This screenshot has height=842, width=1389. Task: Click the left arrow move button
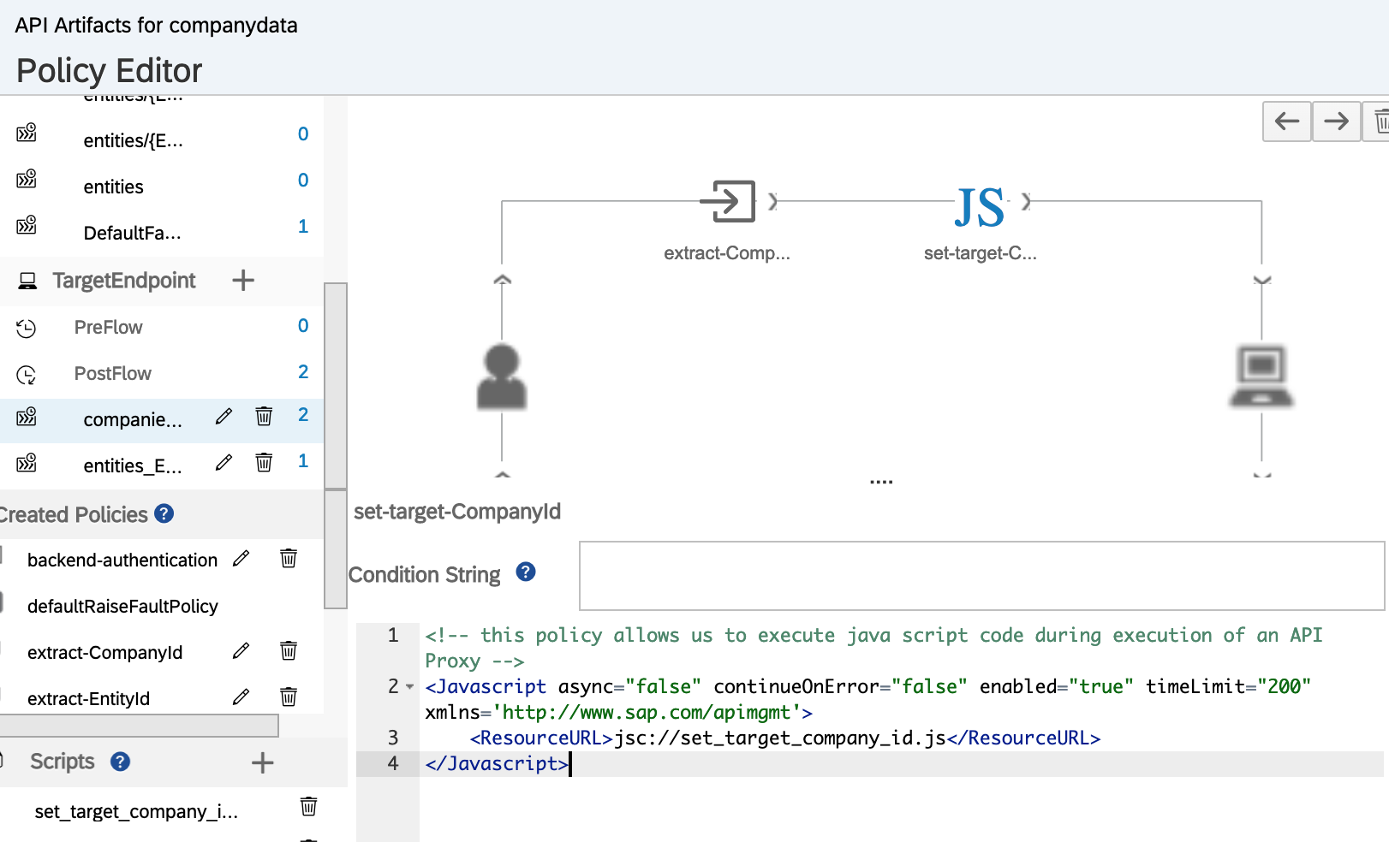pos(1286,122)
